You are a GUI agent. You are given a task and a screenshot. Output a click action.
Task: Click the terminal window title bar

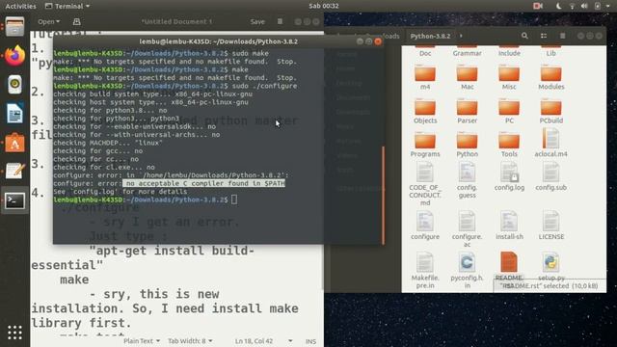(219, 41)
